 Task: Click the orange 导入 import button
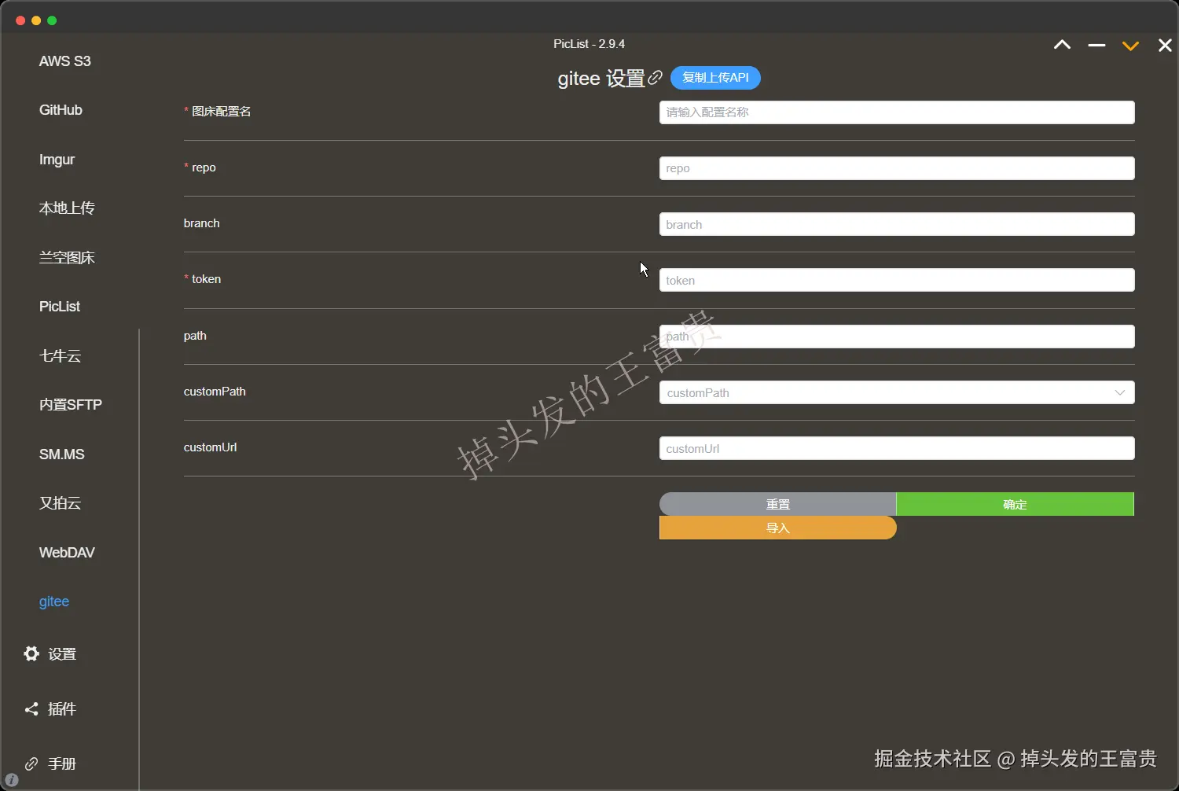pos(778,528)
